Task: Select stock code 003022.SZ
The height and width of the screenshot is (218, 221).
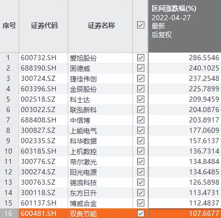Action: pyautogui.click(x=38, y=110)
